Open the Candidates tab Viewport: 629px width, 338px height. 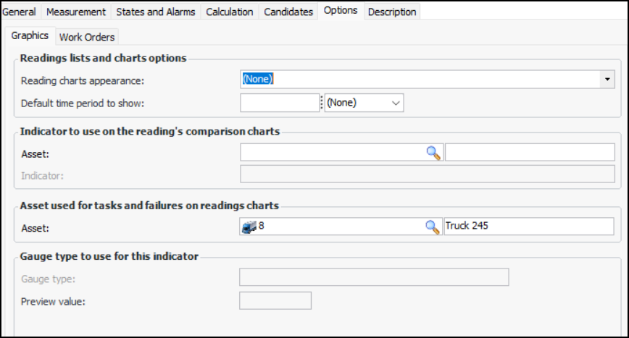288,12
